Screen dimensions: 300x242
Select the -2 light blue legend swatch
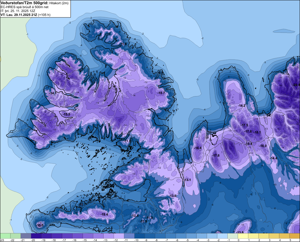(x=222, y=236)
